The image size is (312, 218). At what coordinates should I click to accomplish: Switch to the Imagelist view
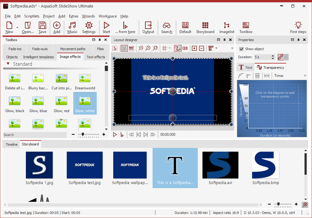point(227,27)
